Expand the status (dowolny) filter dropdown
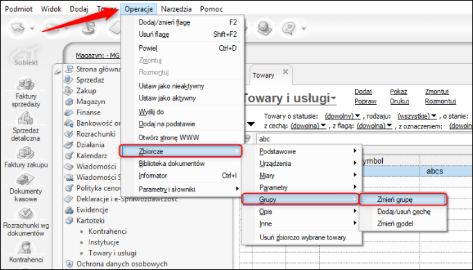Screen dimensions: 473x270 click(343, 116)
